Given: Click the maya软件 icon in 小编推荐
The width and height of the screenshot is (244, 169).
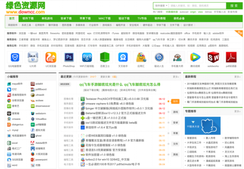Looking at the screenshot, I should click(9, 84).
